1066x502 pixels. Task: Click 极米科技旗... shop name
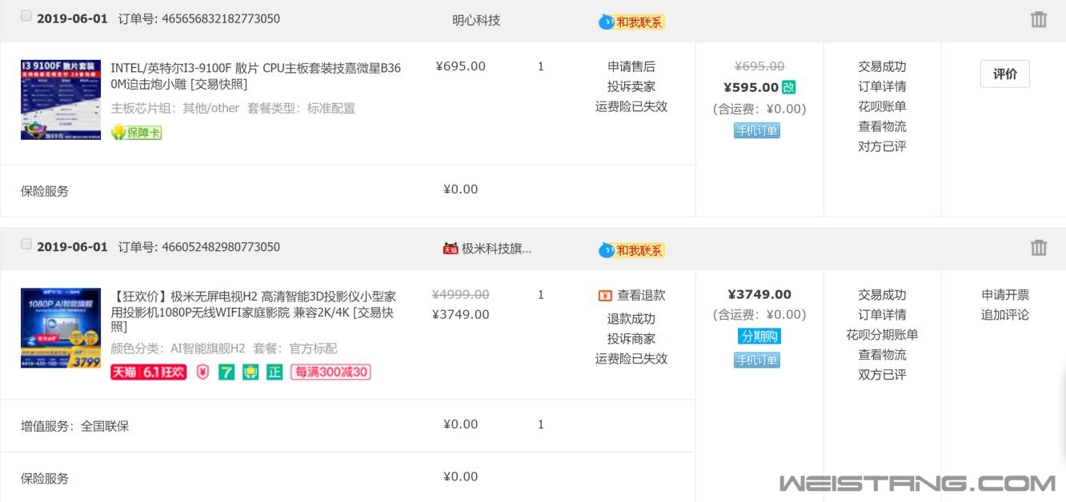click(496, 249)
